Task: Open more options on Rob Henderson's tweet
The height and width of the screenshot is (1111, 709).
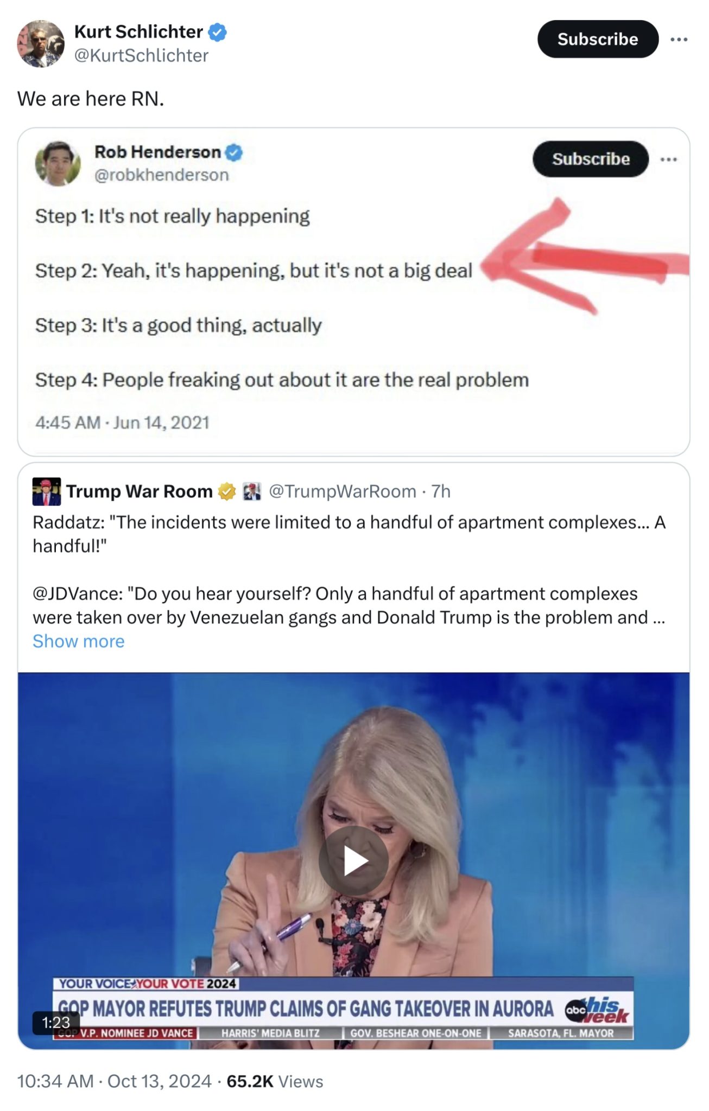Action: [668, 159]
